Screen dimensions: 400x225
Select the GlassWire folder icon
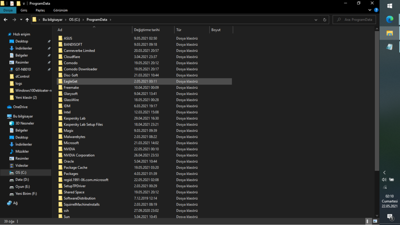(60, 100)
